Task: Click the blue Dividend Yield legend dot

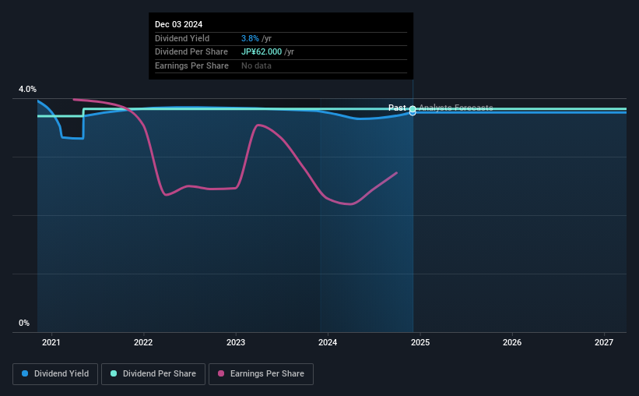Action: 25,373
